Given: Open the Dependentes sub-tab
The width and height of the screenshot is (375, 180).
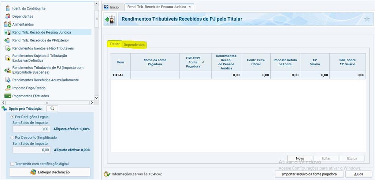Looking at the screenshot, I should pyautogui.click(x=134, y=45).
